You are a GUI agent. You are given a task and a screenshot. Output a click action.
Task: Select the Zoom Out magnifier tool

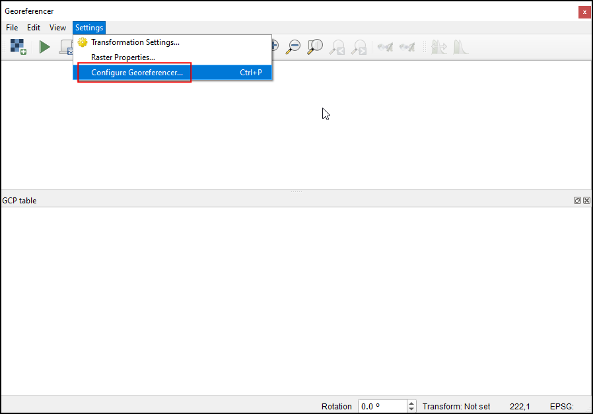[294, 47]
